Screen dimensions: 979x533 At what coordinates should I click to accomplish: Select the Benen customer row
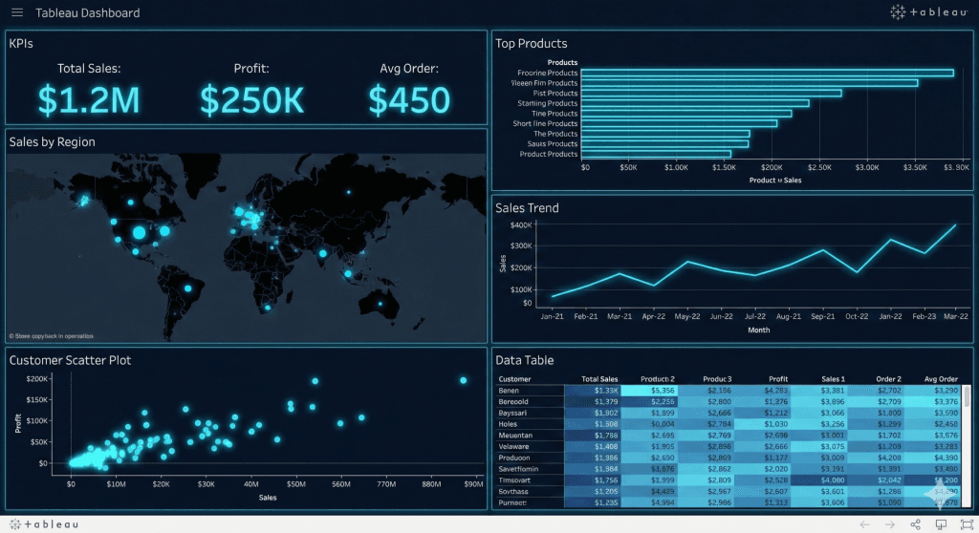pyautogui.click(x=511, y=391)
